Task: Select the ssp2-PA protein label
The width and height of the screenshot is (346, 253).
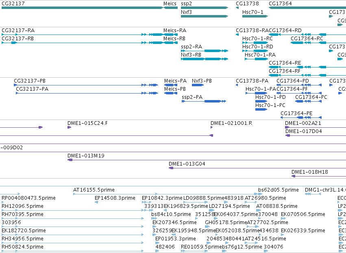Action: [192, 97]
